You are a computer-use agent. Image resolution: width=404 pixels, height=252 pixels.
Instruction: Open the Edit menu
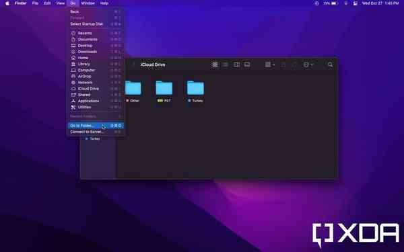[47, 3]
